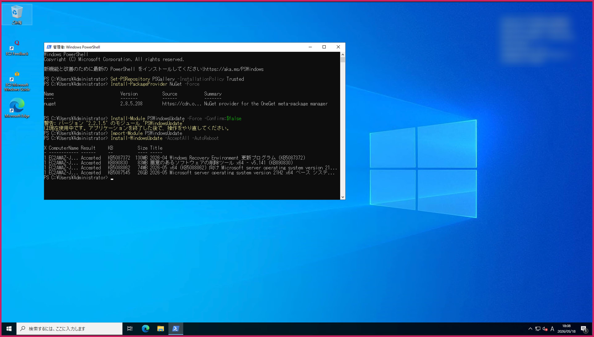Screen dimensions: 594x337
Task: Click the KB890830 entry text
Action: pyautogui.click(x=118, y=163)
